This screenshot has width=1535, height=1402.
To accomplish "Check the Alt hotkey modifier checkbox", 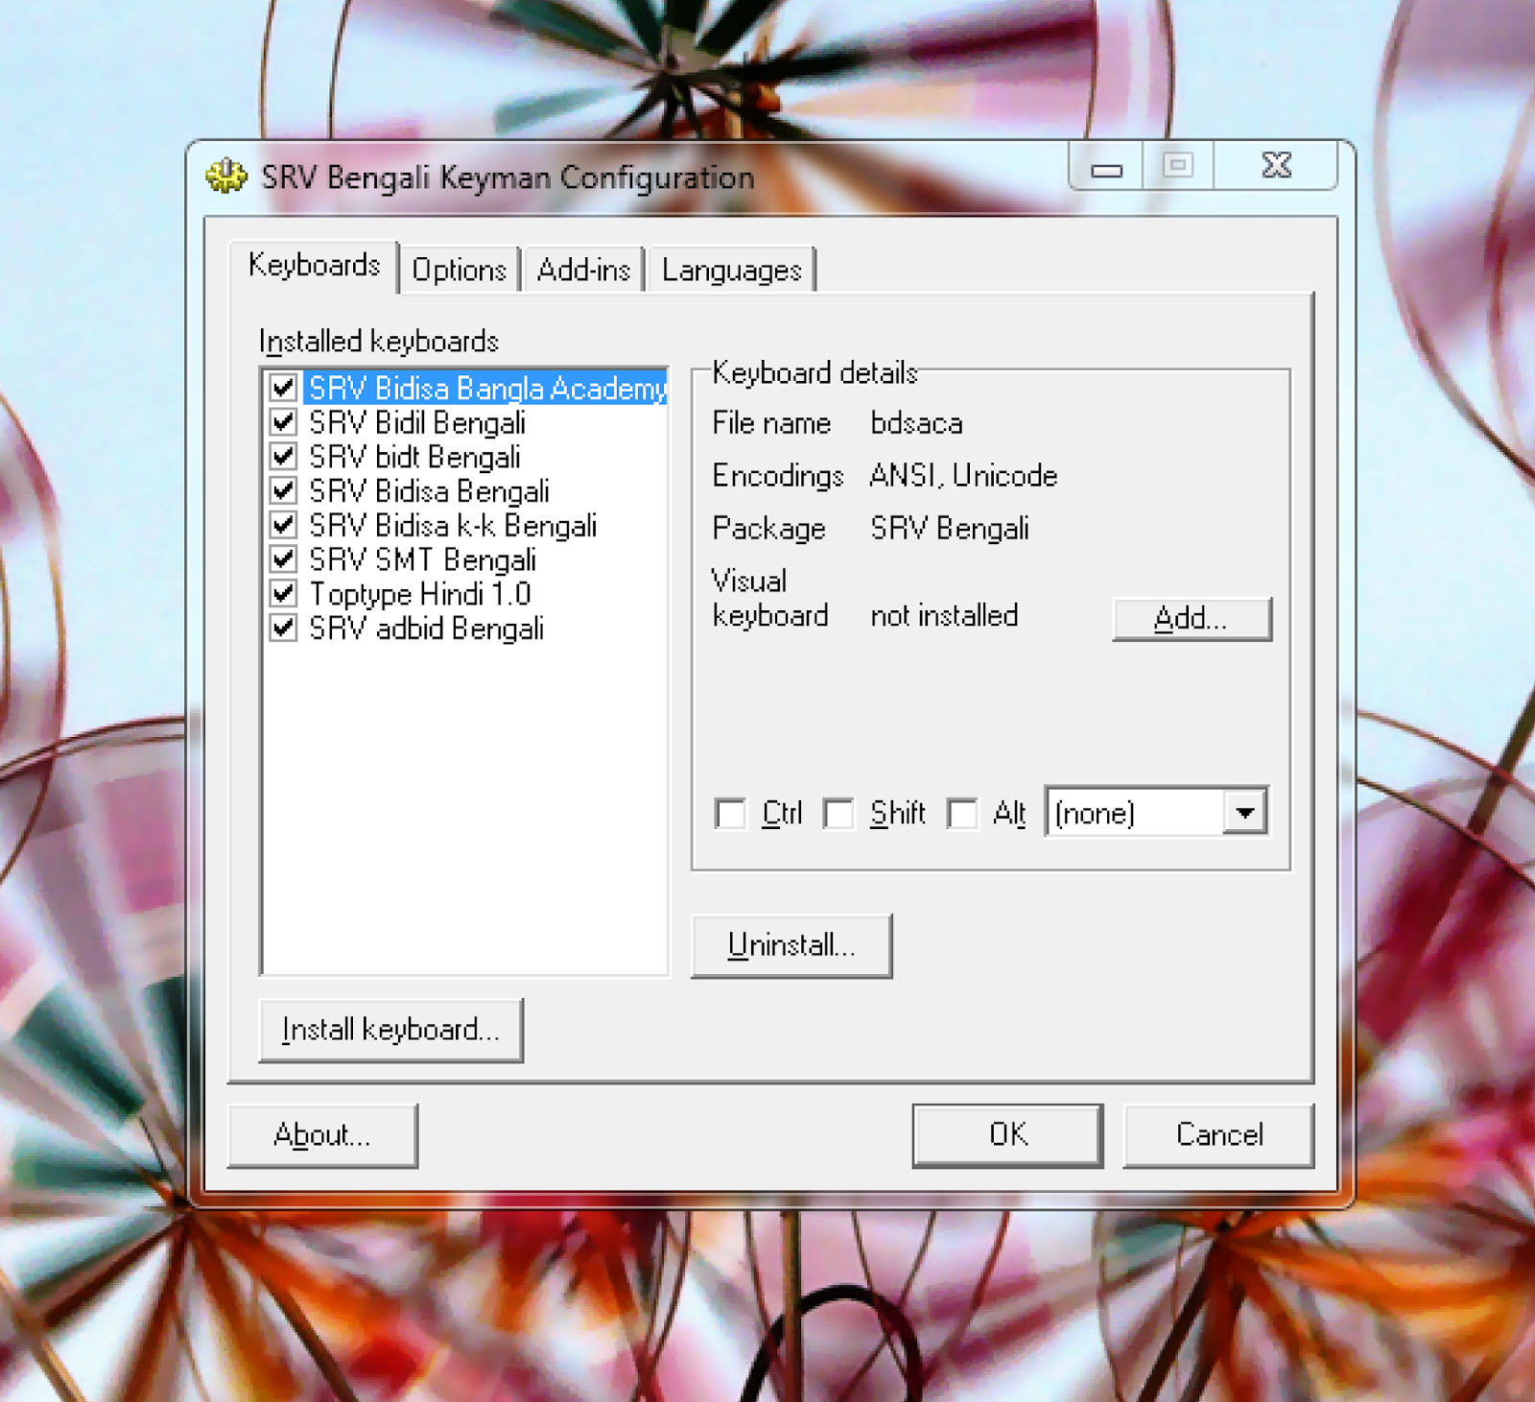I will [x=962, y=814].
